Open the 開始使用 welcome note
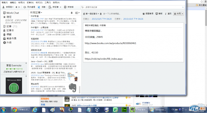The height and width of the screenshot is (113, 207). pyautogui.click(x=54, y=87)
